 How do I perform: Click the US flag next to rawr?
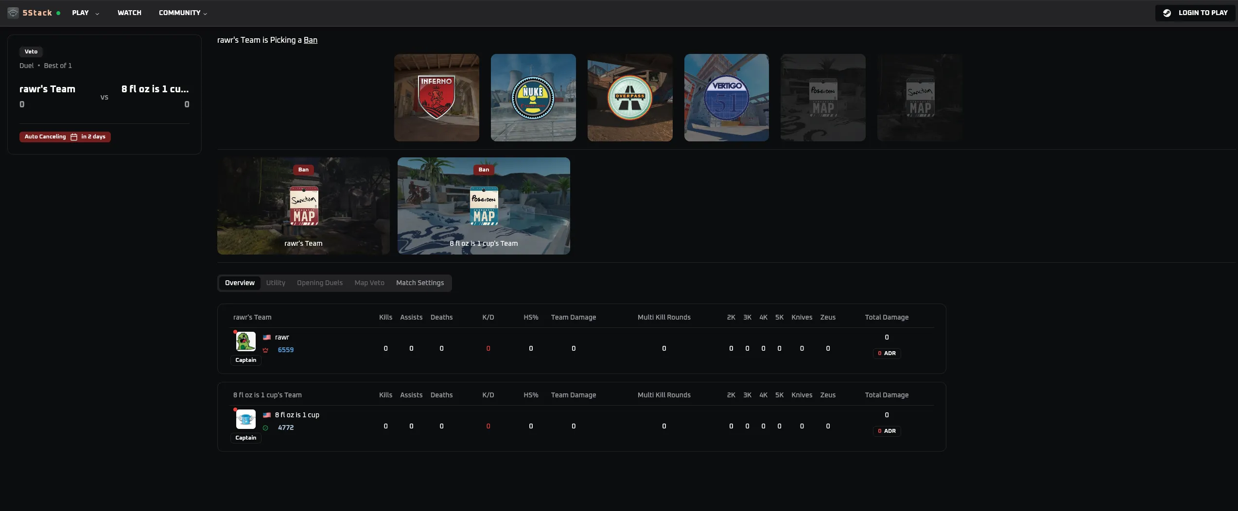point(267,338)
